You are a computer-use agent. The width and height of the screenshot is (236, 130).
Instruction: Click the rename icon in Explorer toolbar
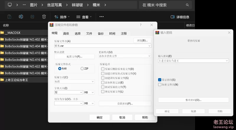pyautogui.click(x=21, y=17)
